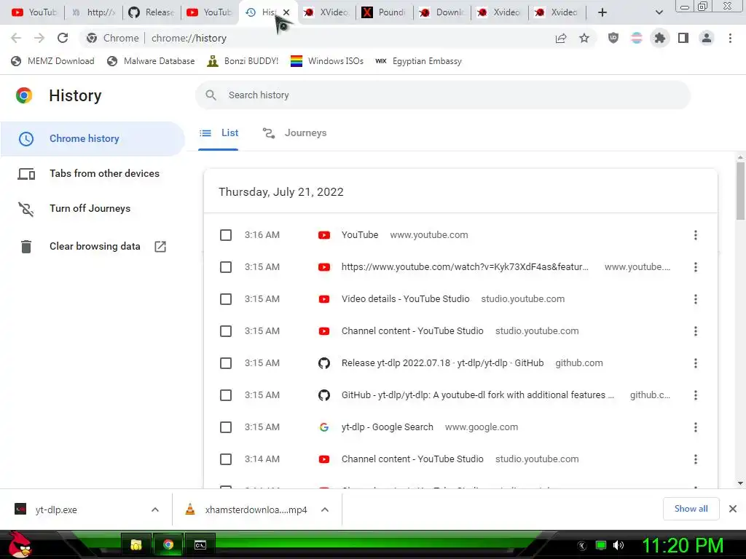Open more actions for 3:14 AM Channel content
The width and height of the screenshot is (746, 559).
[696, 459]
